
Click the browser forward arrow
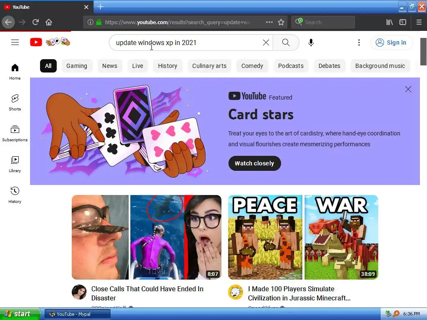tap(23, 22)
